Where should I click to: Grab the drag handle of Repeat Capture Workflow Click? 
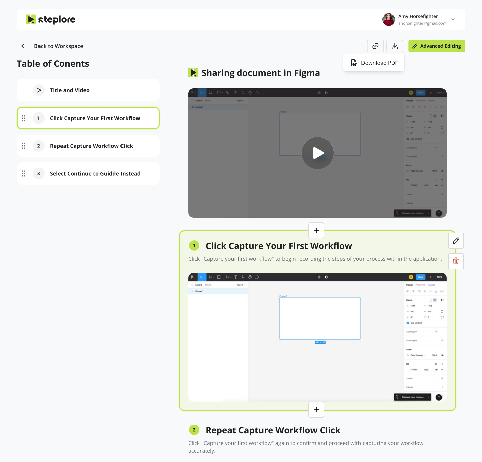coord(23,146)
